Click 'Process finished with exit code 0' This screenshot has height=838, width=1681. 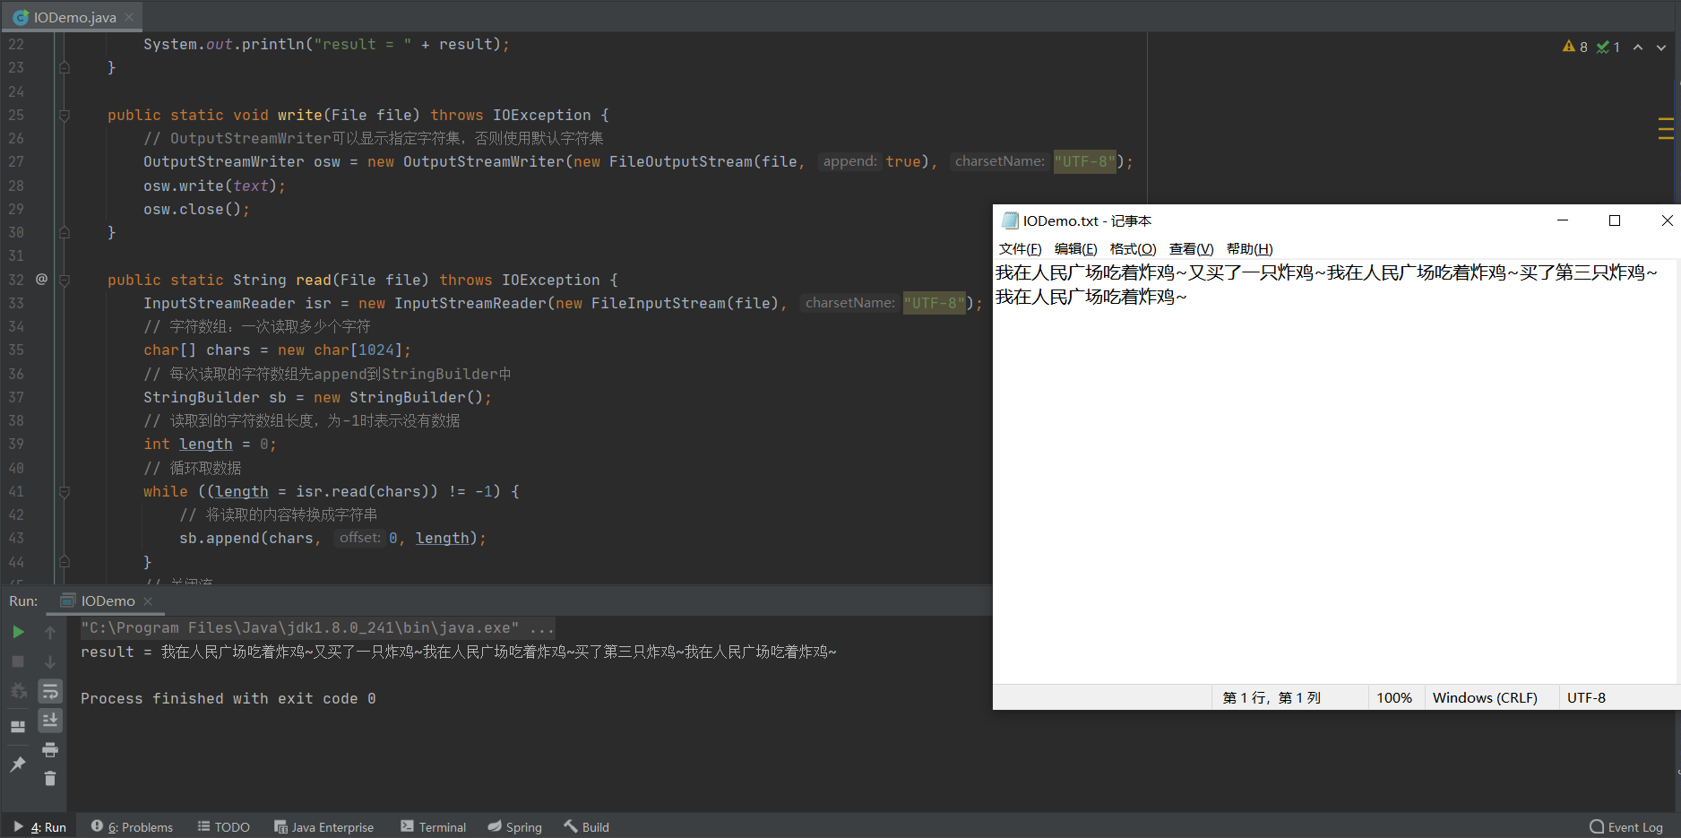pos(228,699)
